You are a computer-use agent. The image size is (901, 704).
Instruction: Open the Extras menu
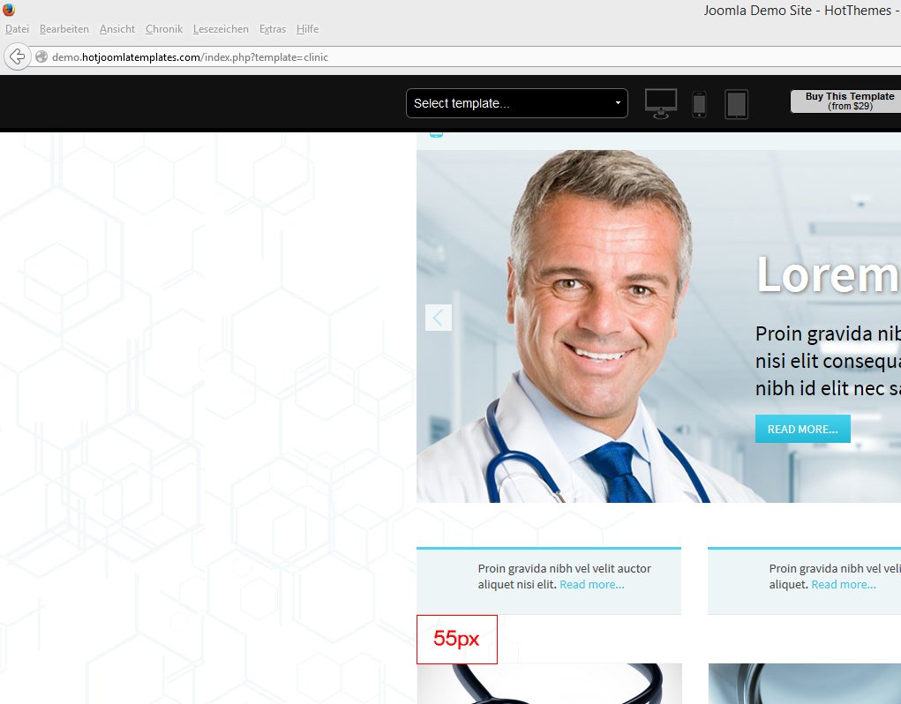273,29
